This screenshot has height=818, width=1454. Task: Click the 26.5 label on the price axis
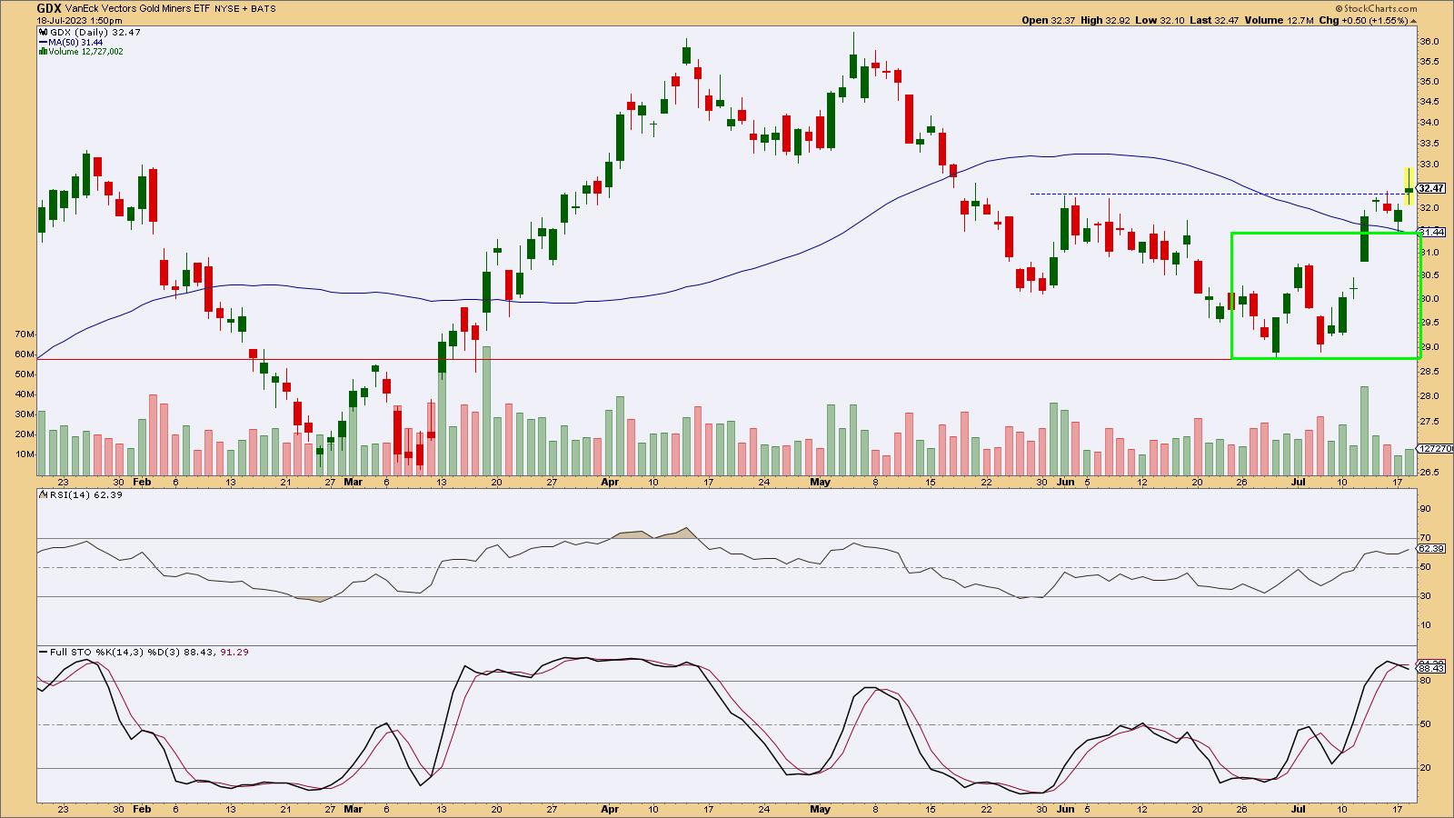click(1429, 473)
